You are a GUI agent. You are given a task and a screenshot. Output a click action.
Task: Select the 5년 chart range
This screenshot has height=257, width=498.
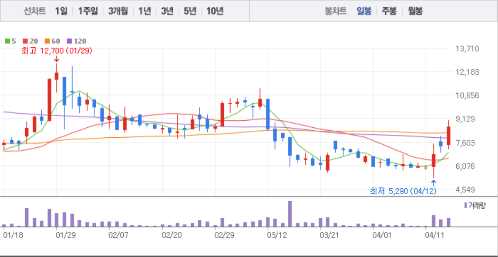pyautogui.click(x=190, y=11)
